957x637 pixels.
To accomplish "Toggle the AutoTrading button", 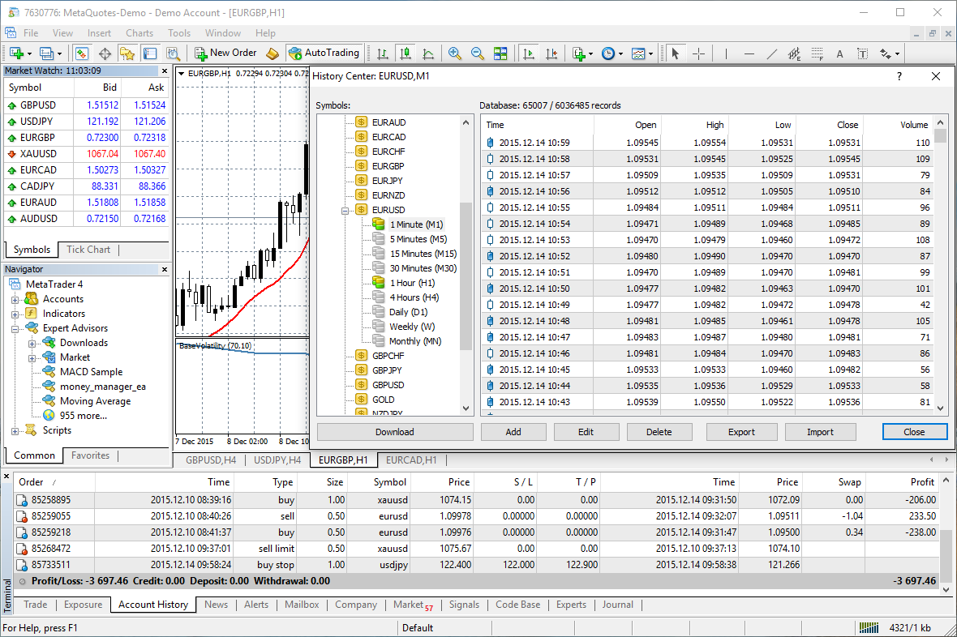I will pyautogui.click(x=323, y=53).
